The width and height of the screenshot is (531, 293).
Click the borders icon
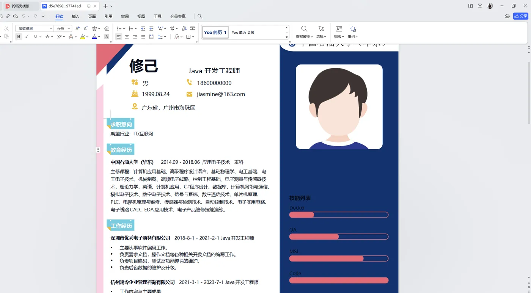189,37
